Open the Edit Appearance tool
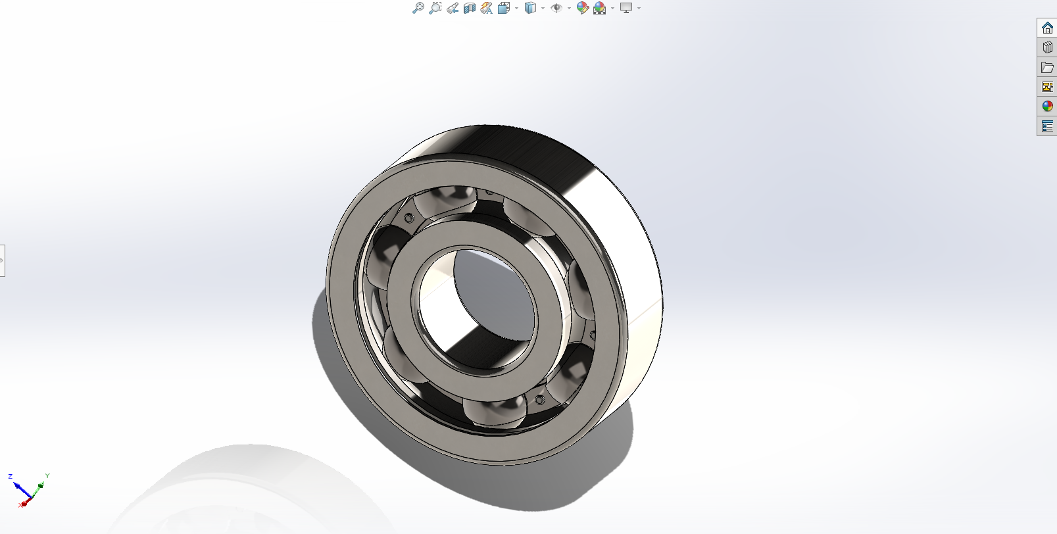The width and height of the screenshot is (1057, 534). pos(582,8)
